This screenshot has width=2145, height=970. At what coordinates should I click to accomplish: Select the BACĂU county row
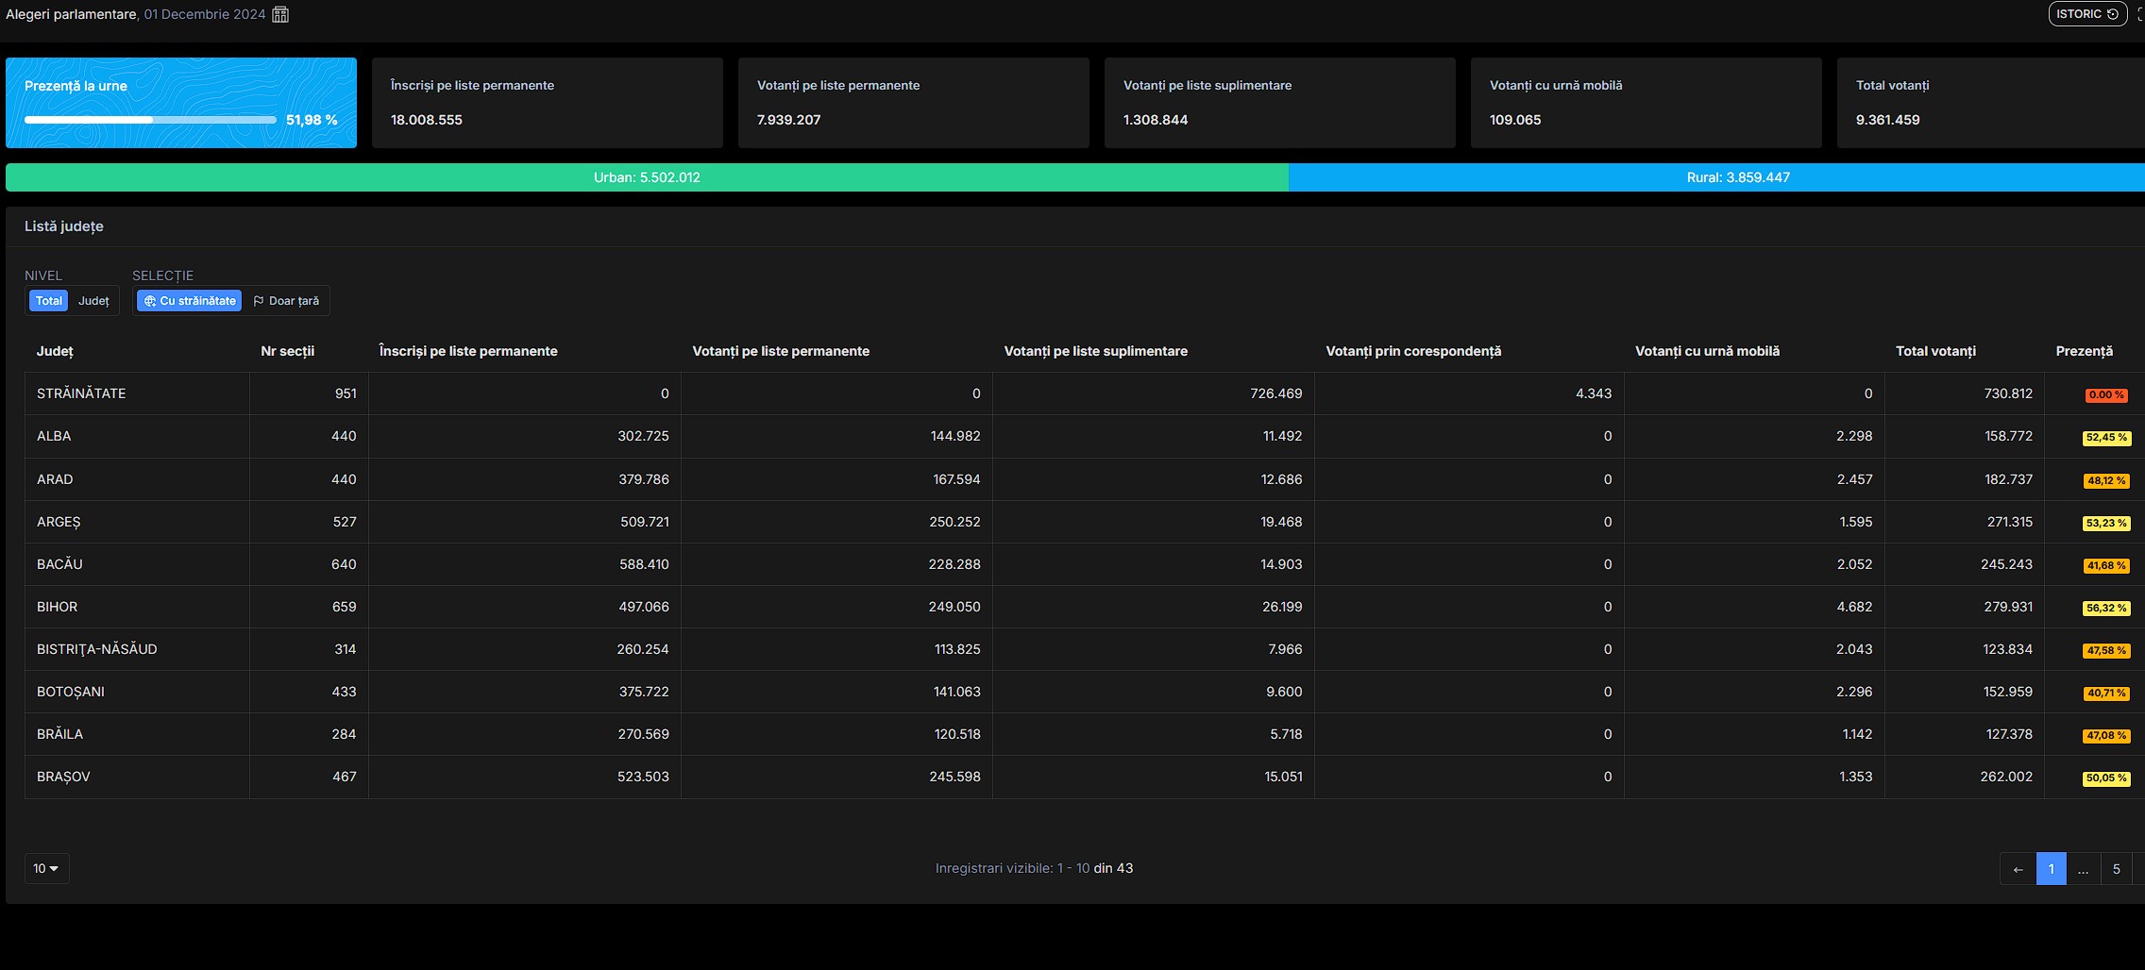point(1084,564)
